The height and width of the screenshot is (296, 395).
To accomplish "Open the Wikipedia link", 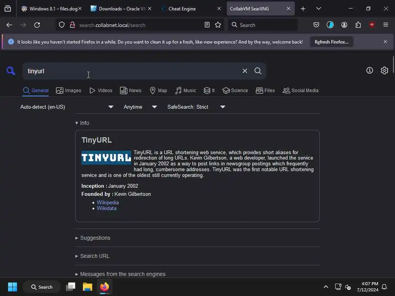I will 108,203.
